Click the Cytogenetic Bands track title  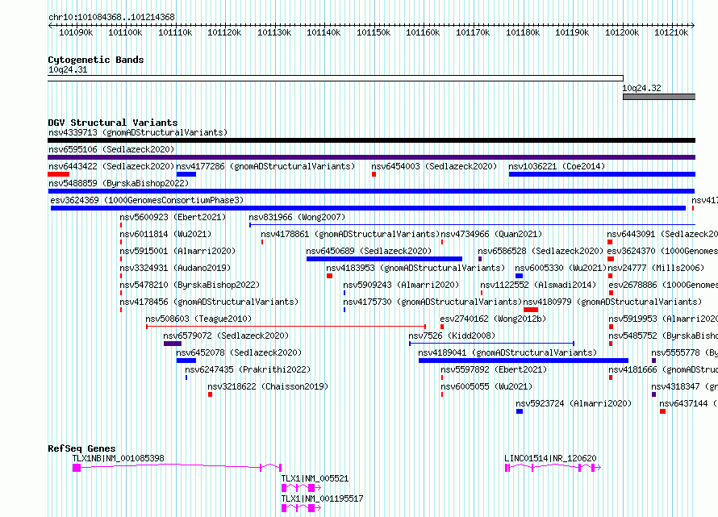[x=96, y=60]
